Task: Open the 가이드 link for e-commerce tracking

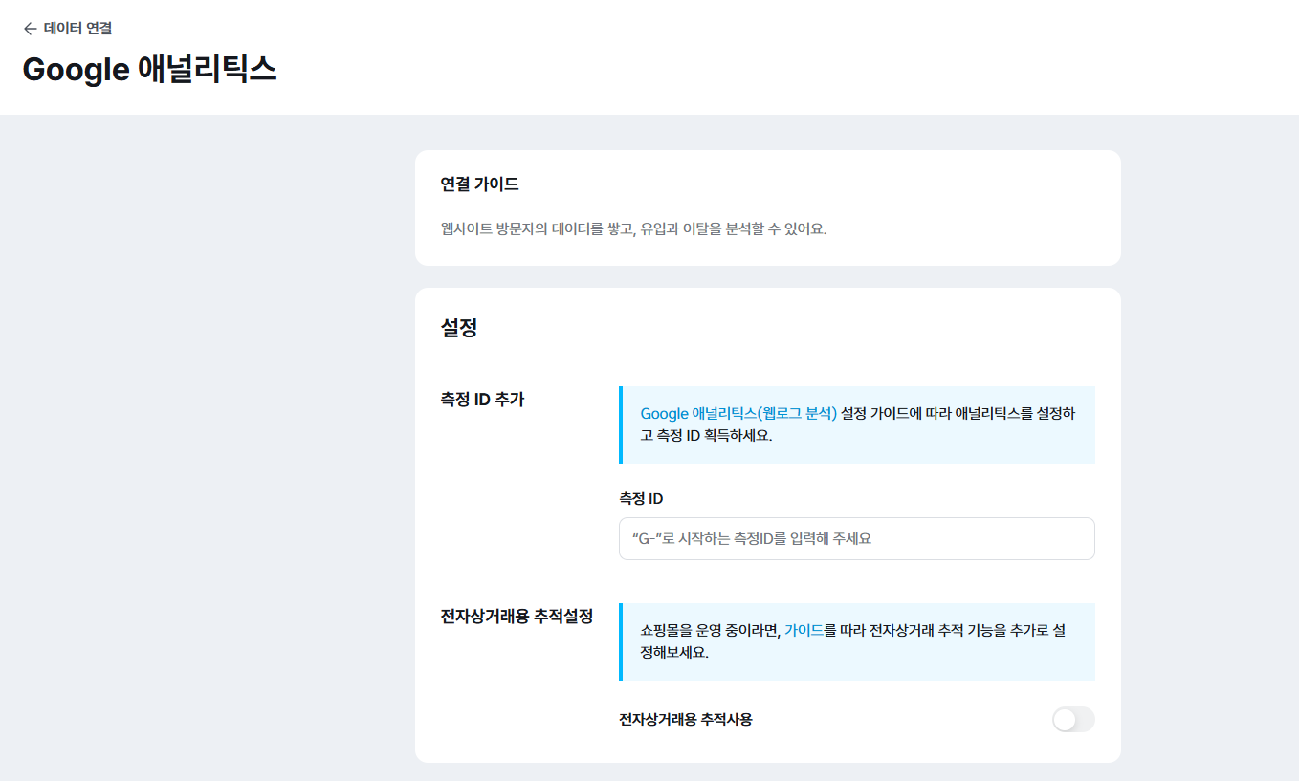Action: (804, 630)
